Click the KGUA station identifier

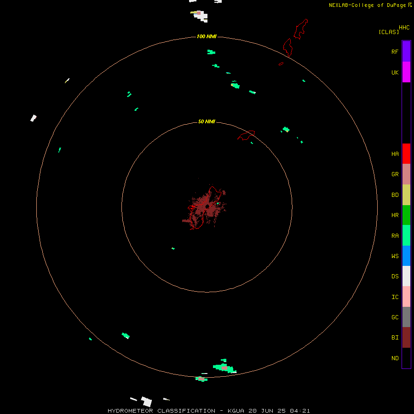tap(236, 411)
